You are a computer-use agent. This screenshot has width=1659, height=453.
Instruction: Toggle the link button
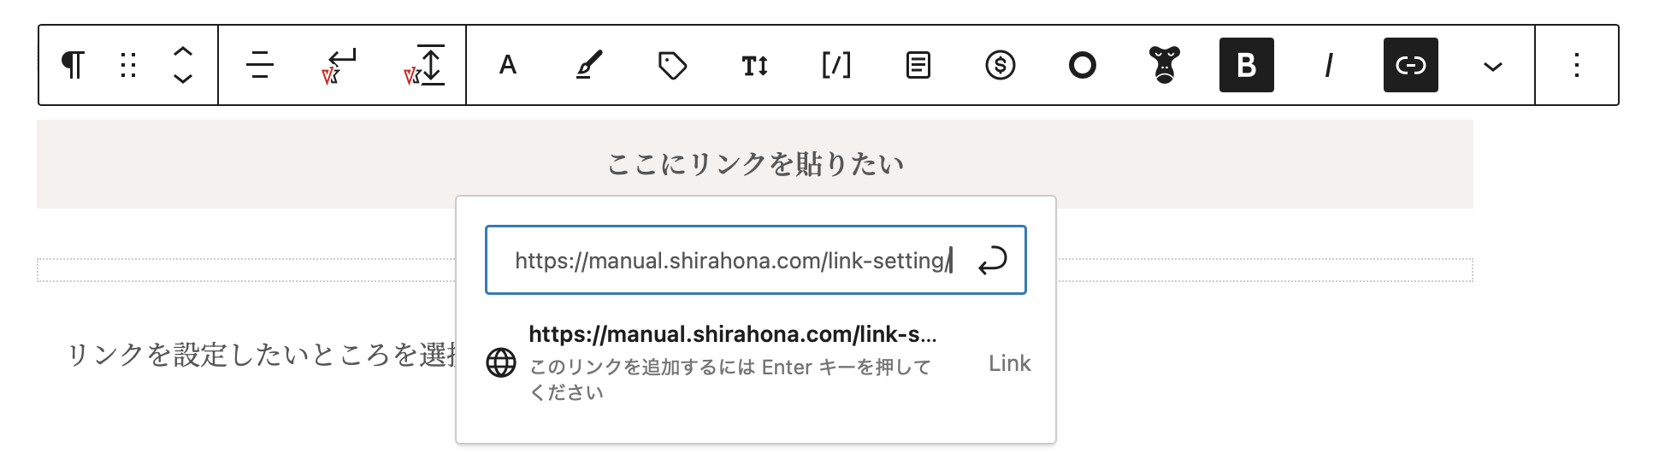coord(1410,65)
